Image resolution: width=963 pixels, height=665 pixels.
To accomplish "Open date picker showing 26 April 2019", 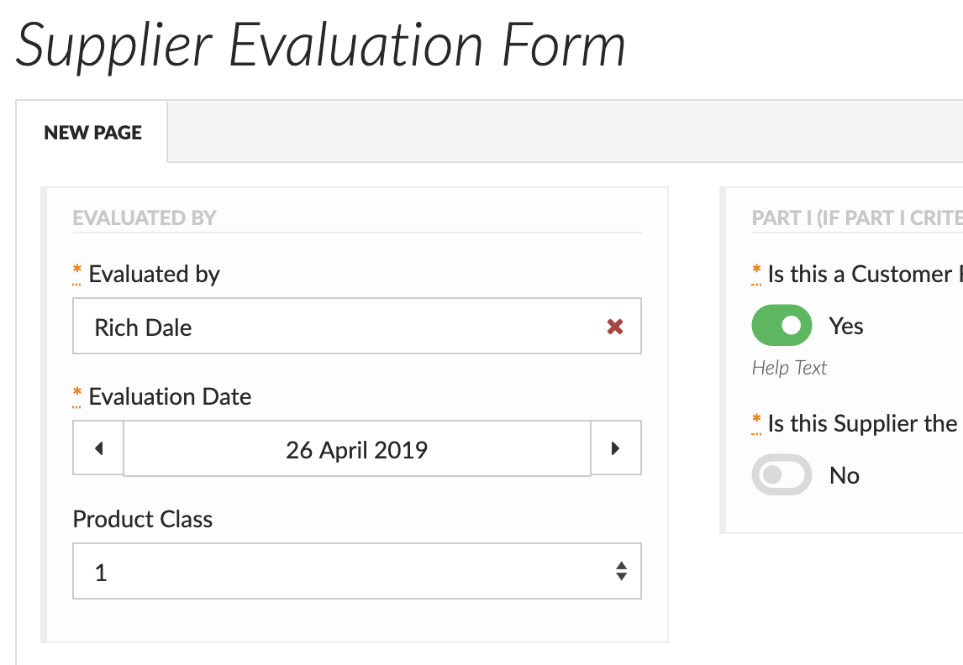I will tap(356, 450).
